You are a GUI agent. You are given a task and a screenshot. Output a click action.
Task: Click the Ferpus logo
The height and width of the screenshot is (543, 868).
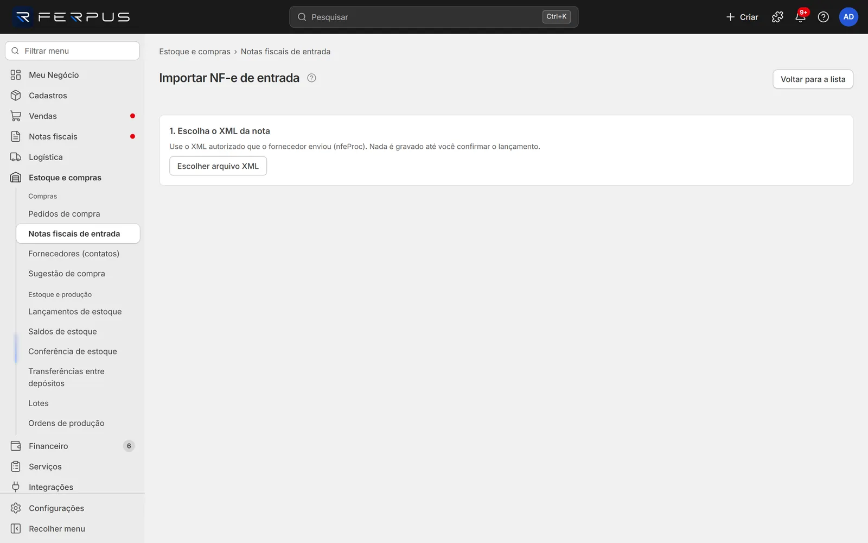(x=72, y=17)
